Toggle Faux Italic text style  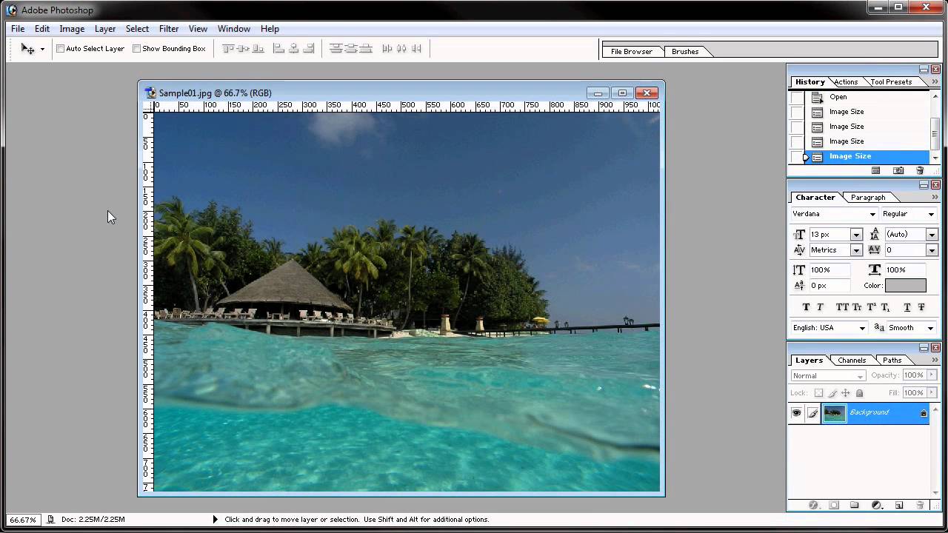(x=820, y=307)
